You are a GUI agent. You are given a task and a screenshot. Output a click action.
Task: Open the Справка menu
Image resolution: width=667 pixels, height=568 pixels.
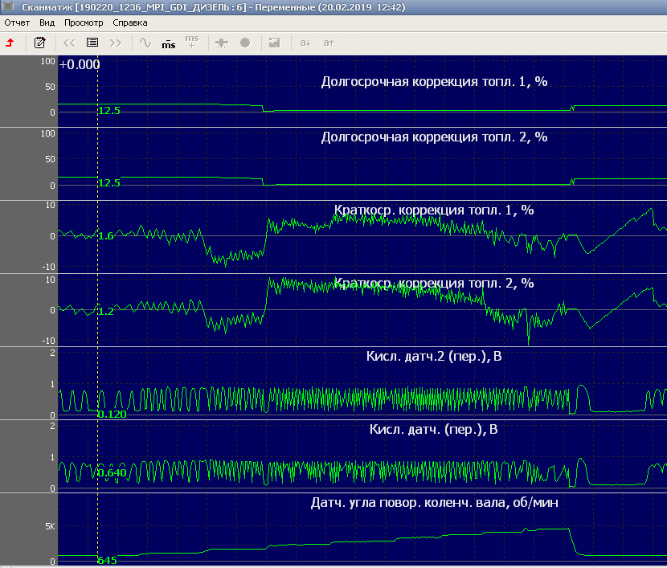pyautogui.click(x=130, y=22)
